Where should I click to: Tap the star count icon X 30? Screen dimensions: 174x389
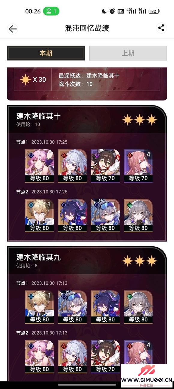point(33,80)
